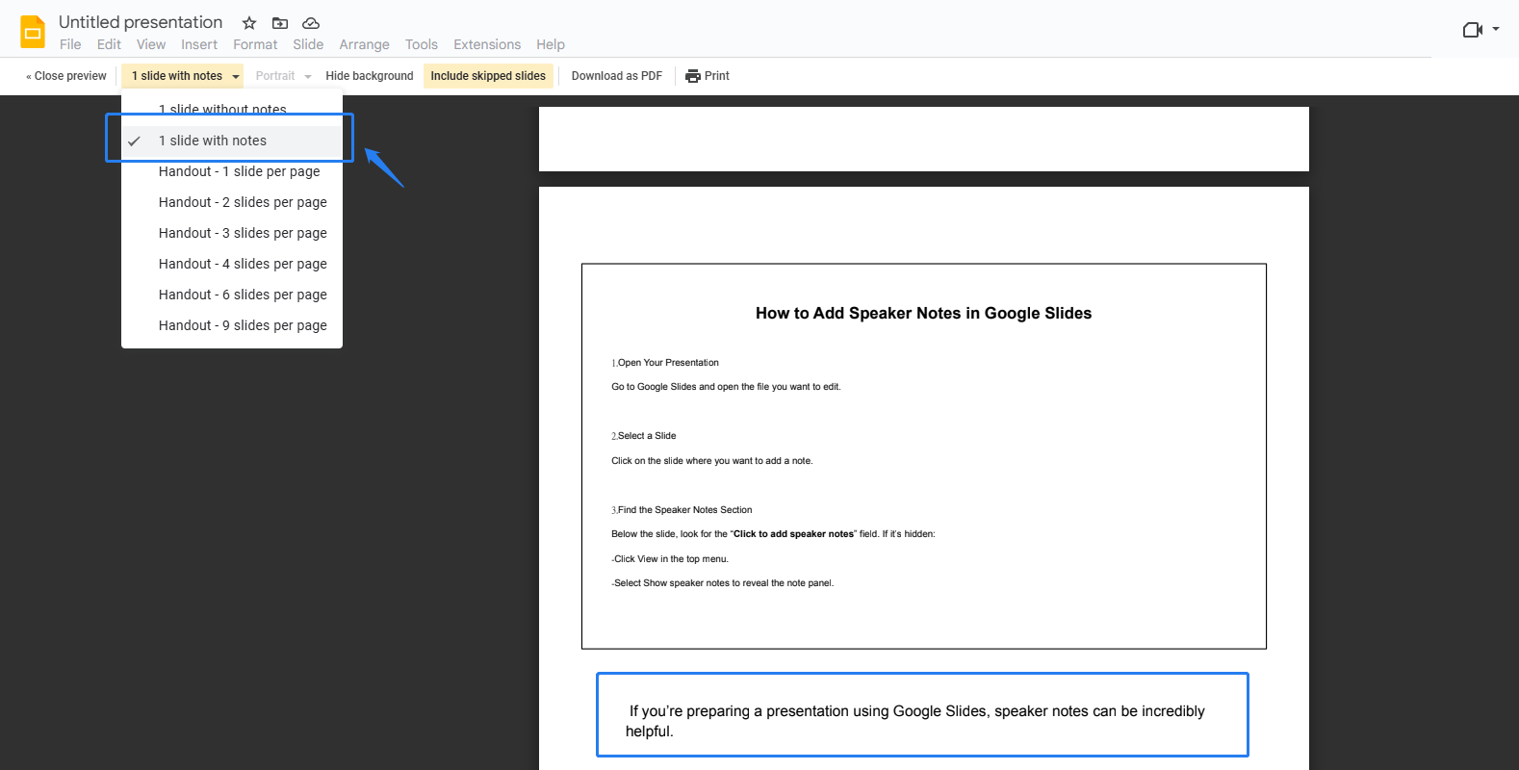
Task: Toggle Hide background option
Action: tap(370, 76)
